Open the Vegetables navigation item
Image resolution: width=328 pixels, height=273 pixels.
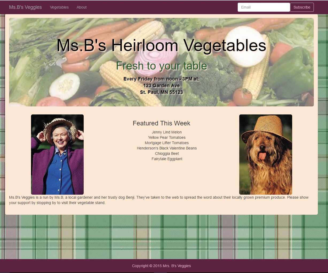point(59,7)
